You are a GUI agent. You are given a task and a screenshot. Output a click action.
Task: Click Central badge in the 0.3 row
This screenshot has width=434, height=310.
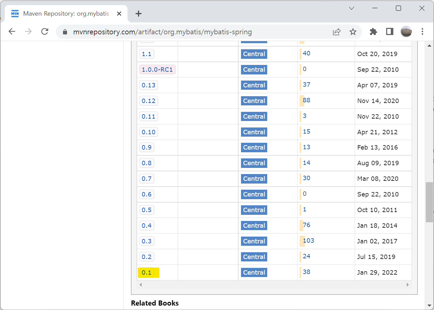(254, 241)
